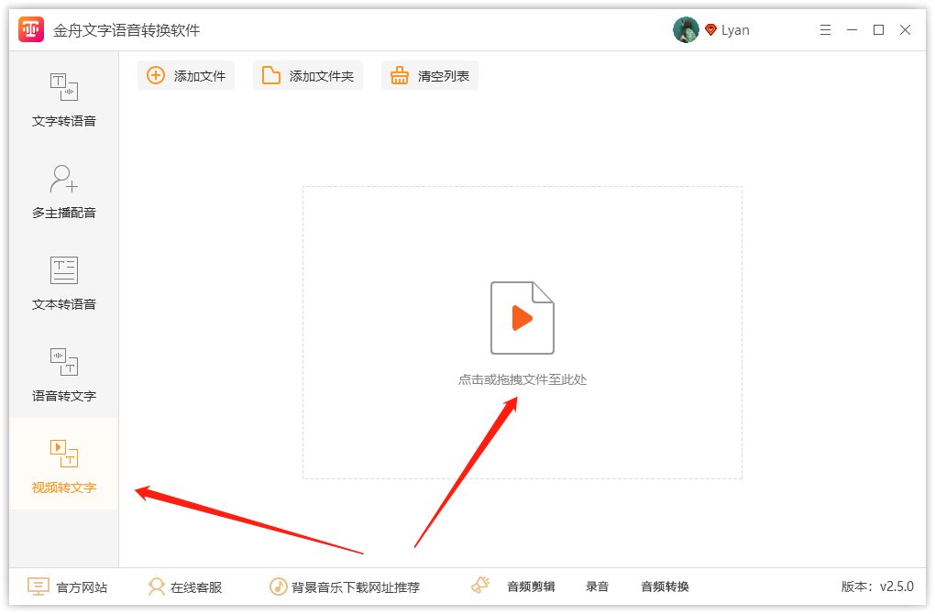This screenshot has height=614, width=935.
Task: Click the app logo top left
Action: 31,29
